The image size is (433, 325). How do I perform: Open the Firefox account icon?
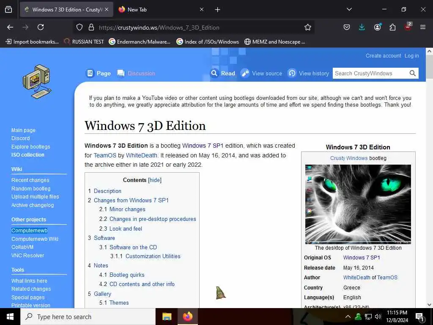[x=377, y=27]
